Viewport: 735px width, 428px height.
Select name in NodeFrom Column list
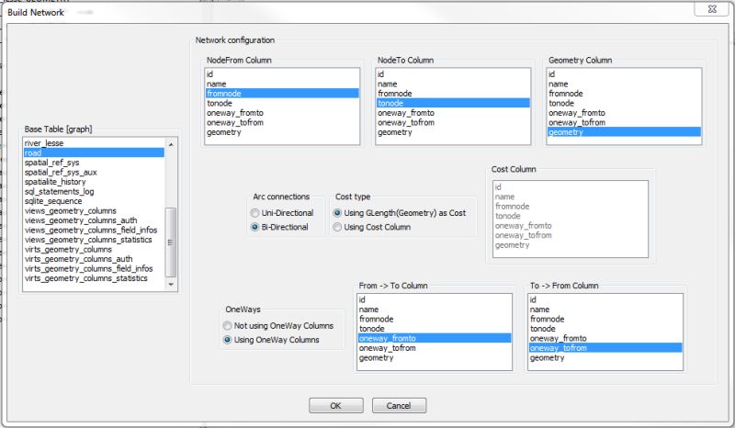[282, 84]
